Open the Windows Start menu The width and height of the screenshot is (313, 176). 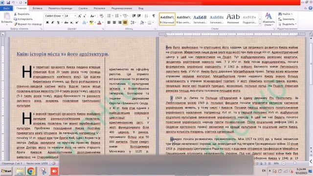pyautogui.click(x=6, y=171)
